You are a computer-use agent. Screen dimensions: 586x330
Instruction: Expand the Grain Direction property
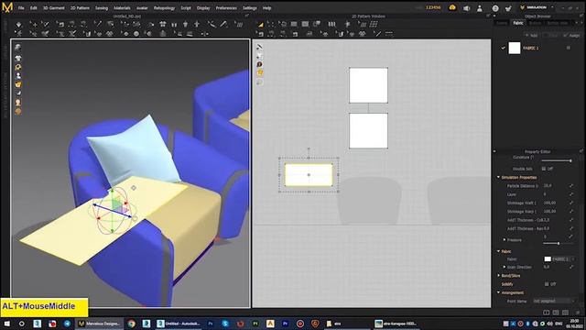(505, 267)
